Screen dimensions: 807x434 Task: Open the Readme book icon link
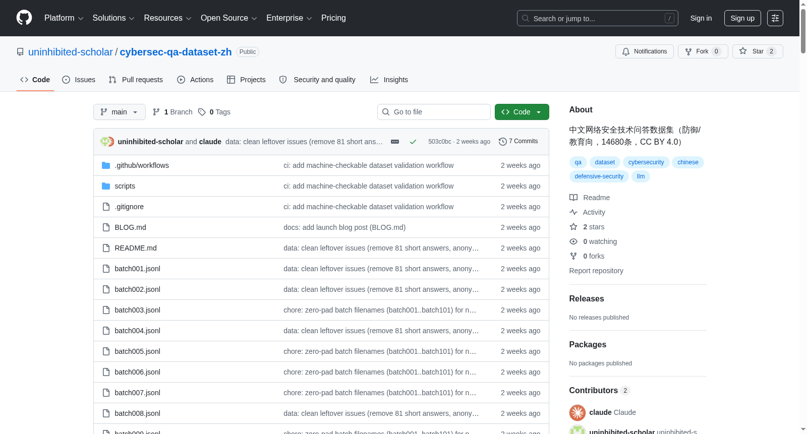(x=573, y=198)
